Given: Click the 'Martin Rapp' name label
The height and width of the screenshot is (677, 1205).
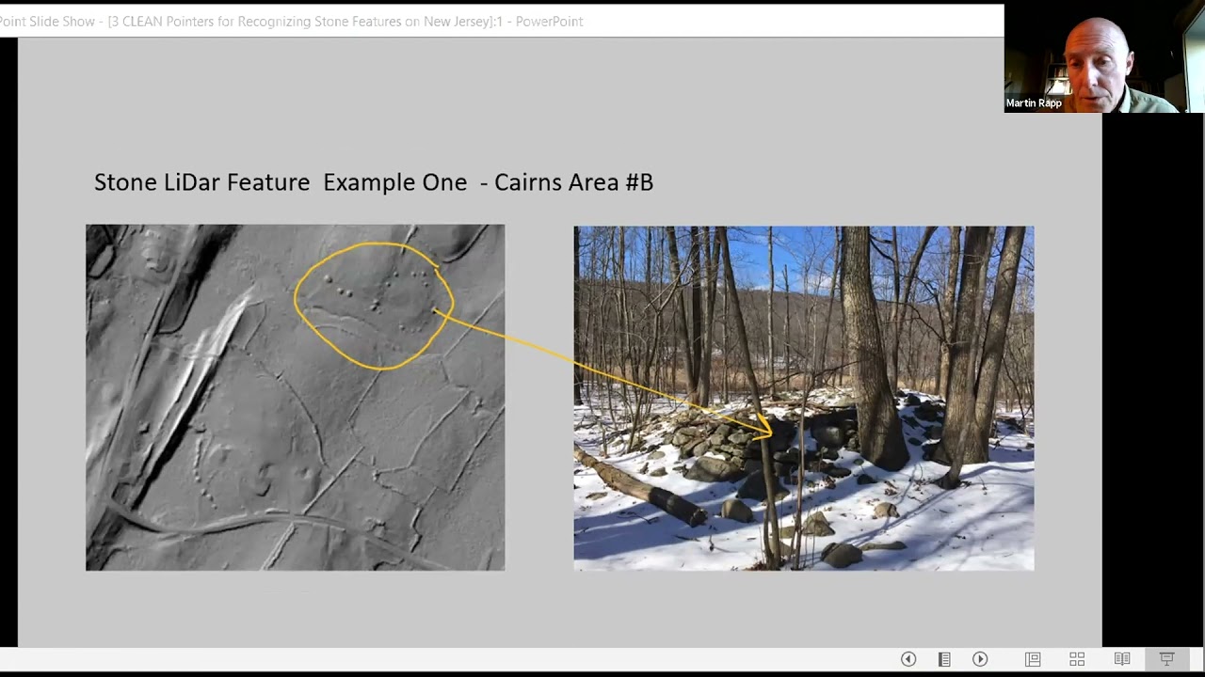Looking at the screenshot, I should point(1034,103).
